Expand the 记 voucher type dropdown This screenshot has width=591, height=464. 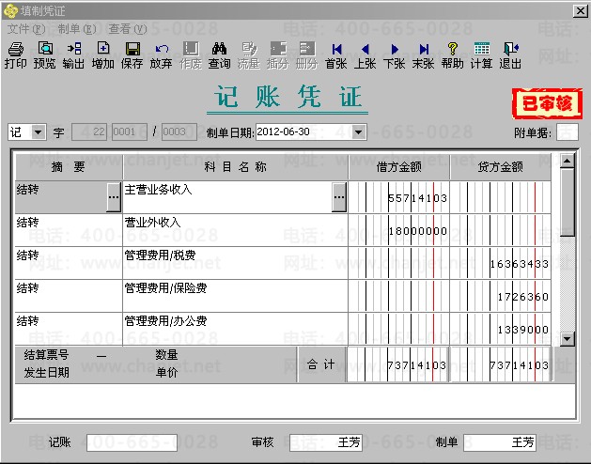click(39, 132)
